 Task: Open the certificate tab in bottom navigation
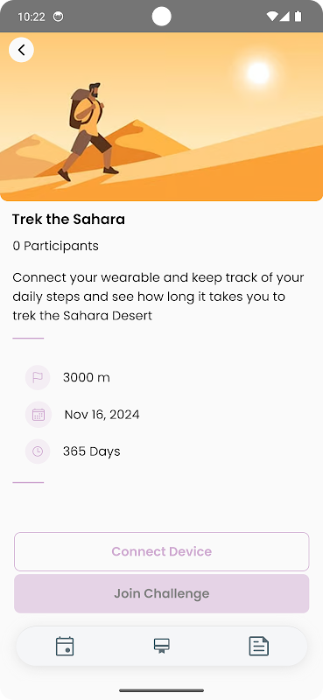(161, 646)
